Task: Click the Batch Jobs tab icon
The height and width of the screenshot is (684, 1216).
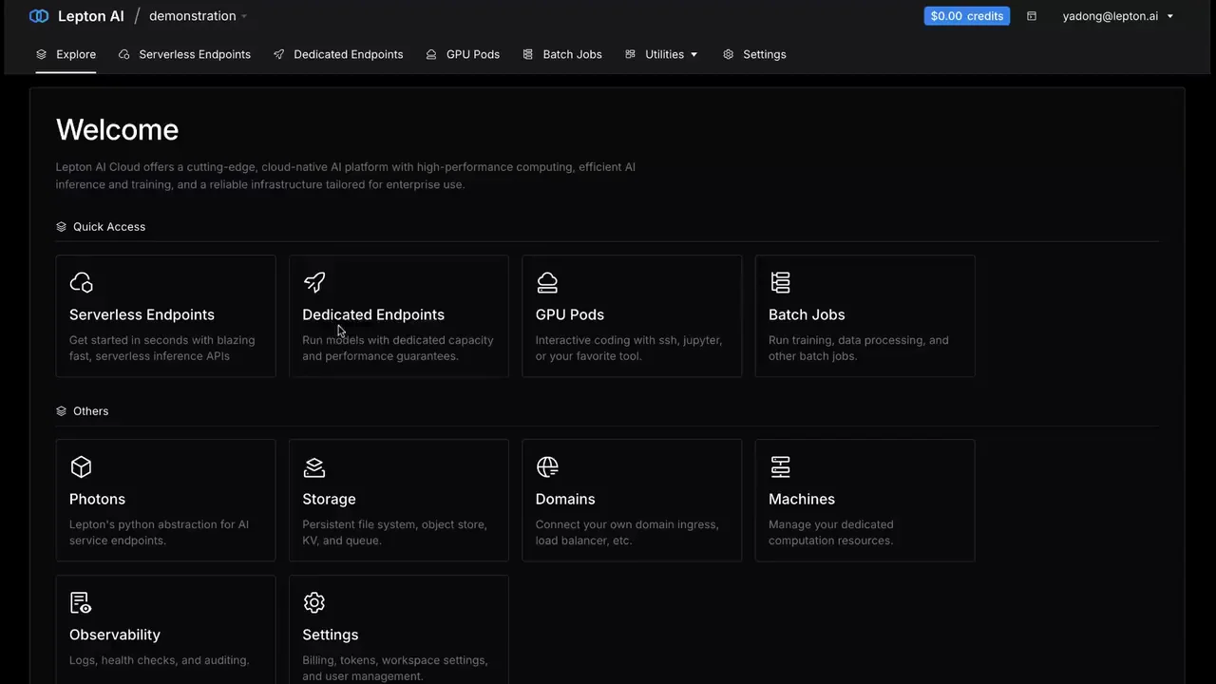Action: coord(527,54)
